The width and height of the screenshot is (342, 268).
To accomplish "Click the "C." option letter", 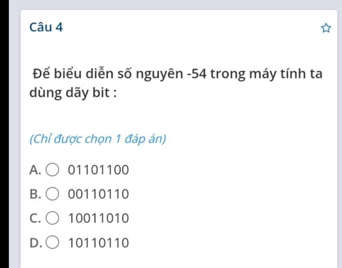I will (35, 218).
